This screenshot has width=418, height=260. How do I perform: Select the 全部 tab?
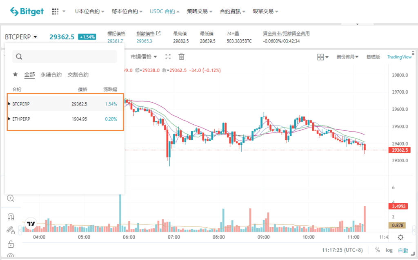coord(29,75)
